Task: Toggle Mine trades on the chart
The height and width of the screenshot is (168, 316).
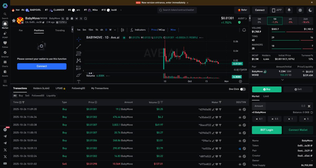Action: pyautogui.click(x=173, y=30)
